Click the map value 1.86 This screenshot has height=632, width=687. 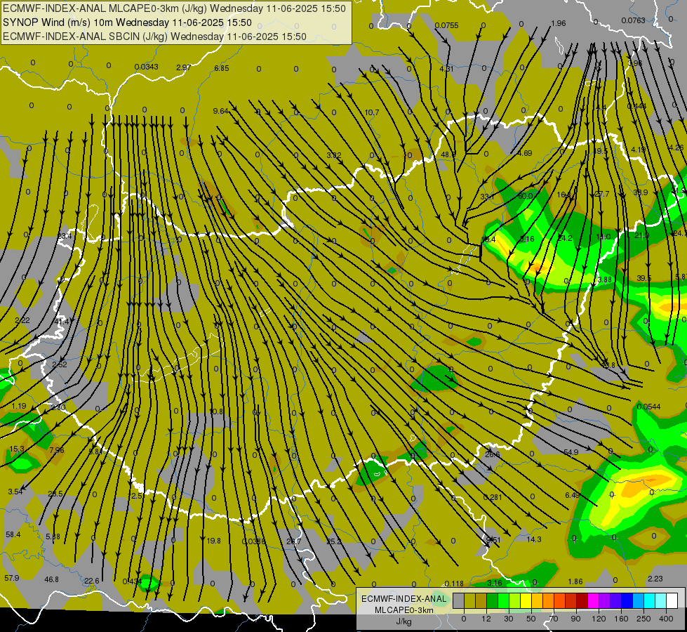tap(575, 581)
